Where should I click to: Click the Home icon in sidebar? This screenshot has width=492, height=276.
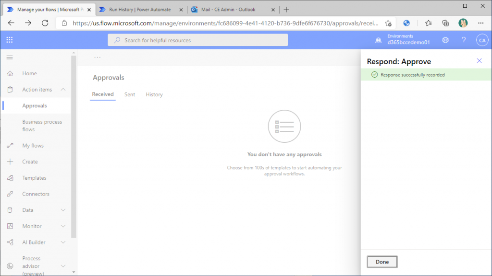10,73
